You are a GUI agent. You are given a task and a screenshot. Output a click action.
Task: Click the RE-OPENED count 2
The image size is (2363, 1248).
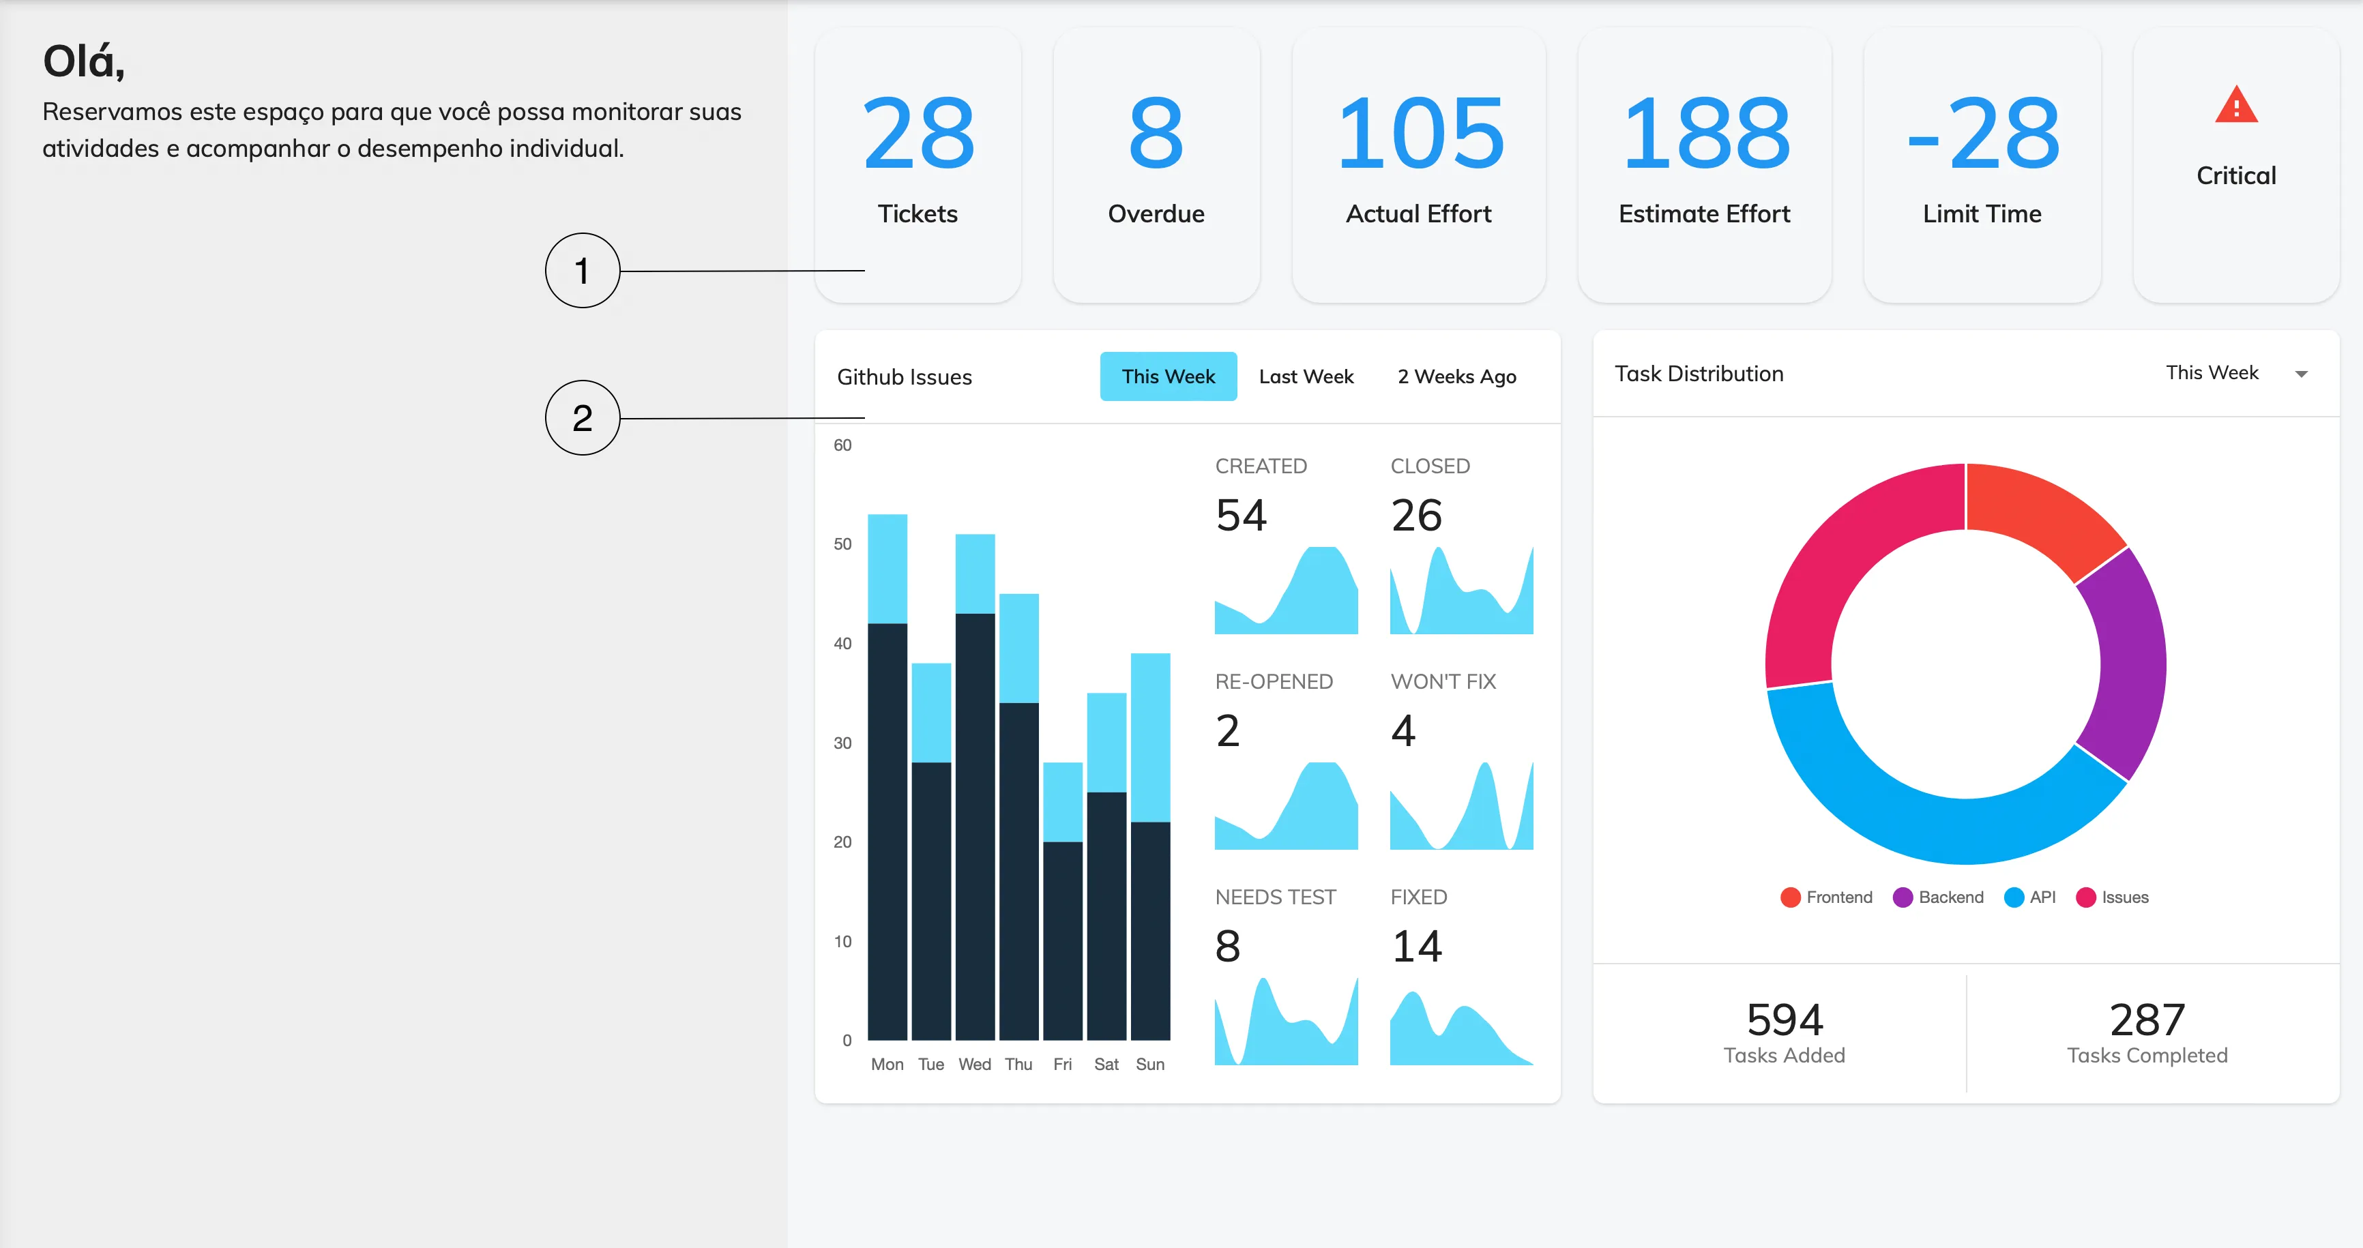pyautogui.click(x=1227, y=731)
